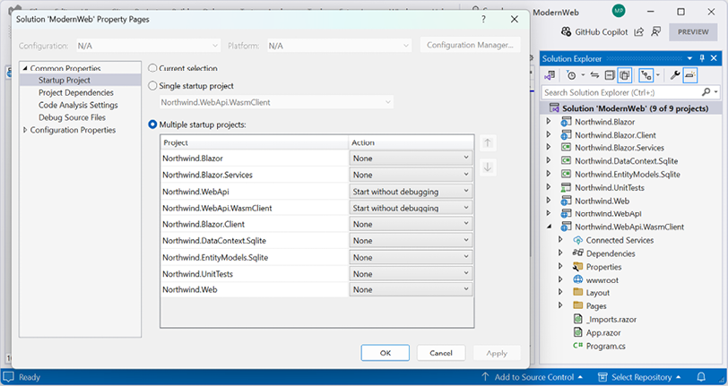Screen dimensions: 728x386
Task: Select Code Analysis Settings tree item
Action: click(x=79, y=106)
